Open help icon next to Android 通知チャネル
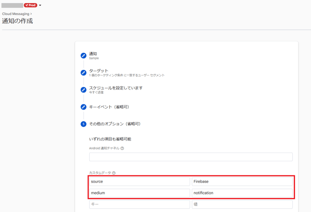This screenshot has height=212, width=311. pos(122,148)
